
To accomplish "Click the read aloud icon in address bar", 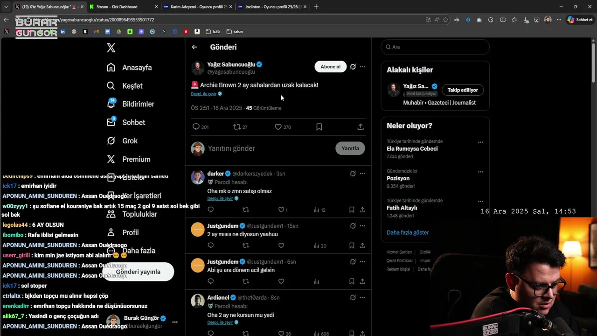I will (x=437, y=20).
